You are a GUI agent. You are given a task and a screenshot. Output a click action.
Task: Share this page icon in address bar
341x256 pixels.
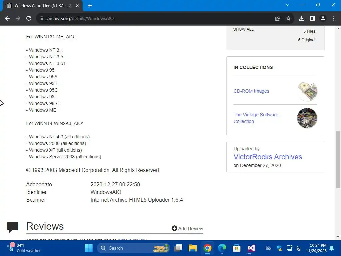[x=278, y=19]
